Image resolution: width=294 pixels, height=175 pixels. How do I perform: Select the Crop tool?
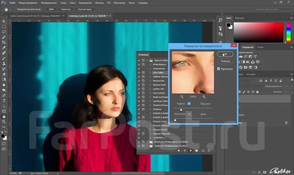pos(4,43)
